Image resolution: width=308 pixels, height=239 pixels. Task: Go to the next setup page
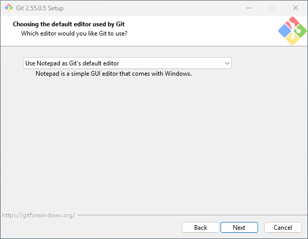(239, 228)
